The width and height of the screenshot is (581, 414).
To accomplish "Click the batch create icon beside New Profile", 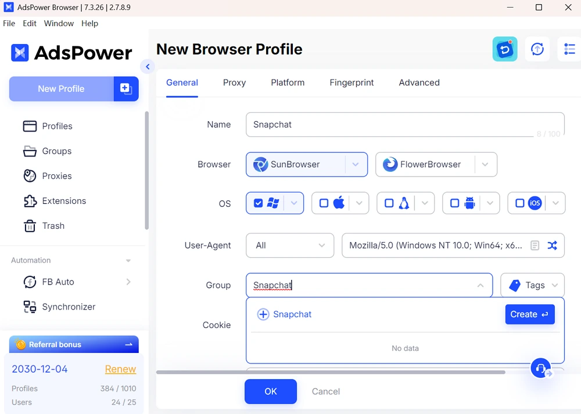I will [x=126, y=89].
